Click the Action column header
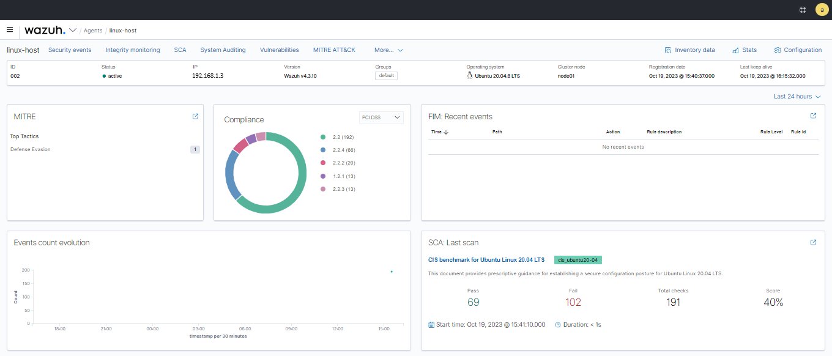This screenshot has height=356, width=832. pos(613,132)
